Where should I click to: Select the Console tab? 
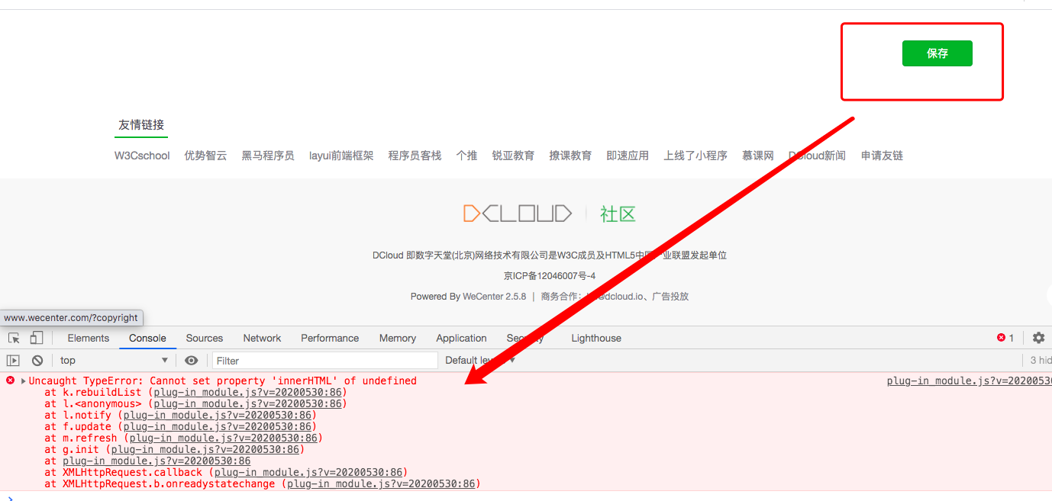[x=147, y=338]
